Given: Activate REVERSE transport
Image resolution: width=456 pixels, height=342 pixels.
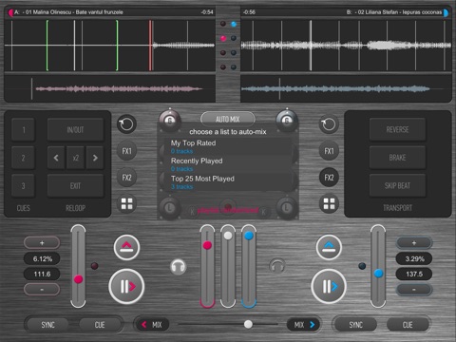Looking at the screenshot, I should [397, 129].
